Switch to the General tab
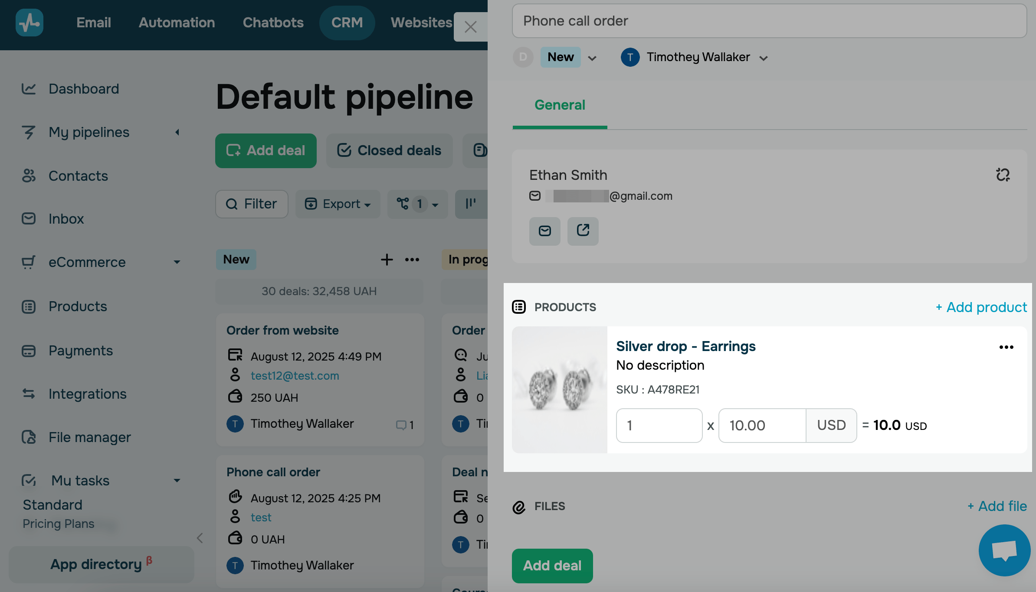This screenshot has width=1036, height=592. [560, 105]
